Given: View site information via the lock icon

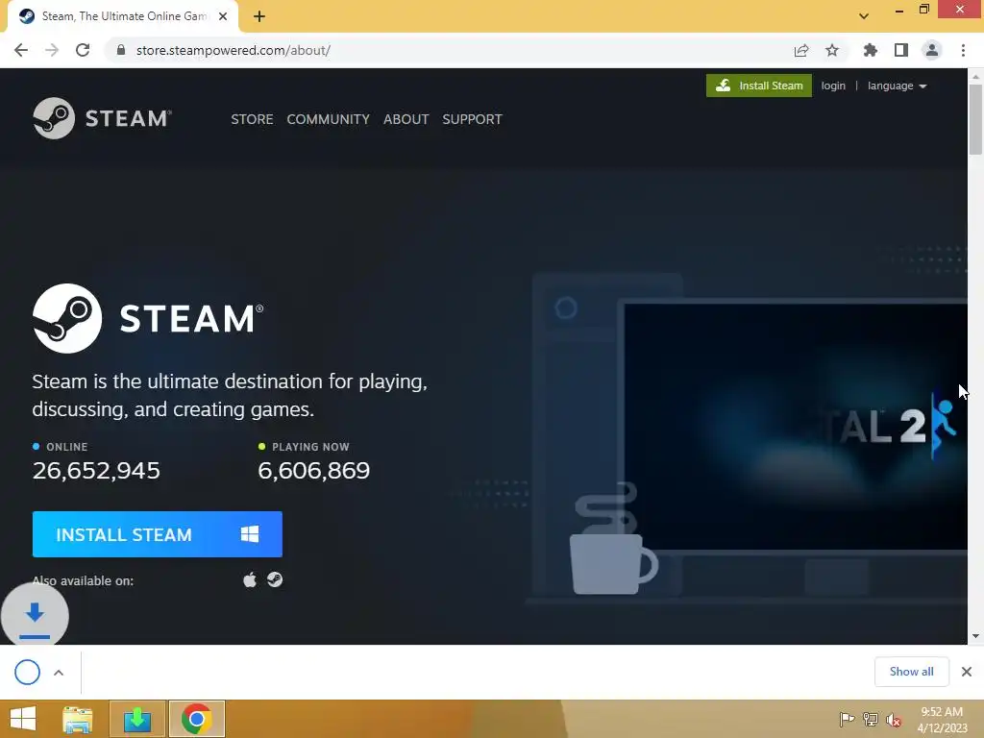Looking at the screenshot, I should coord(121,50).
